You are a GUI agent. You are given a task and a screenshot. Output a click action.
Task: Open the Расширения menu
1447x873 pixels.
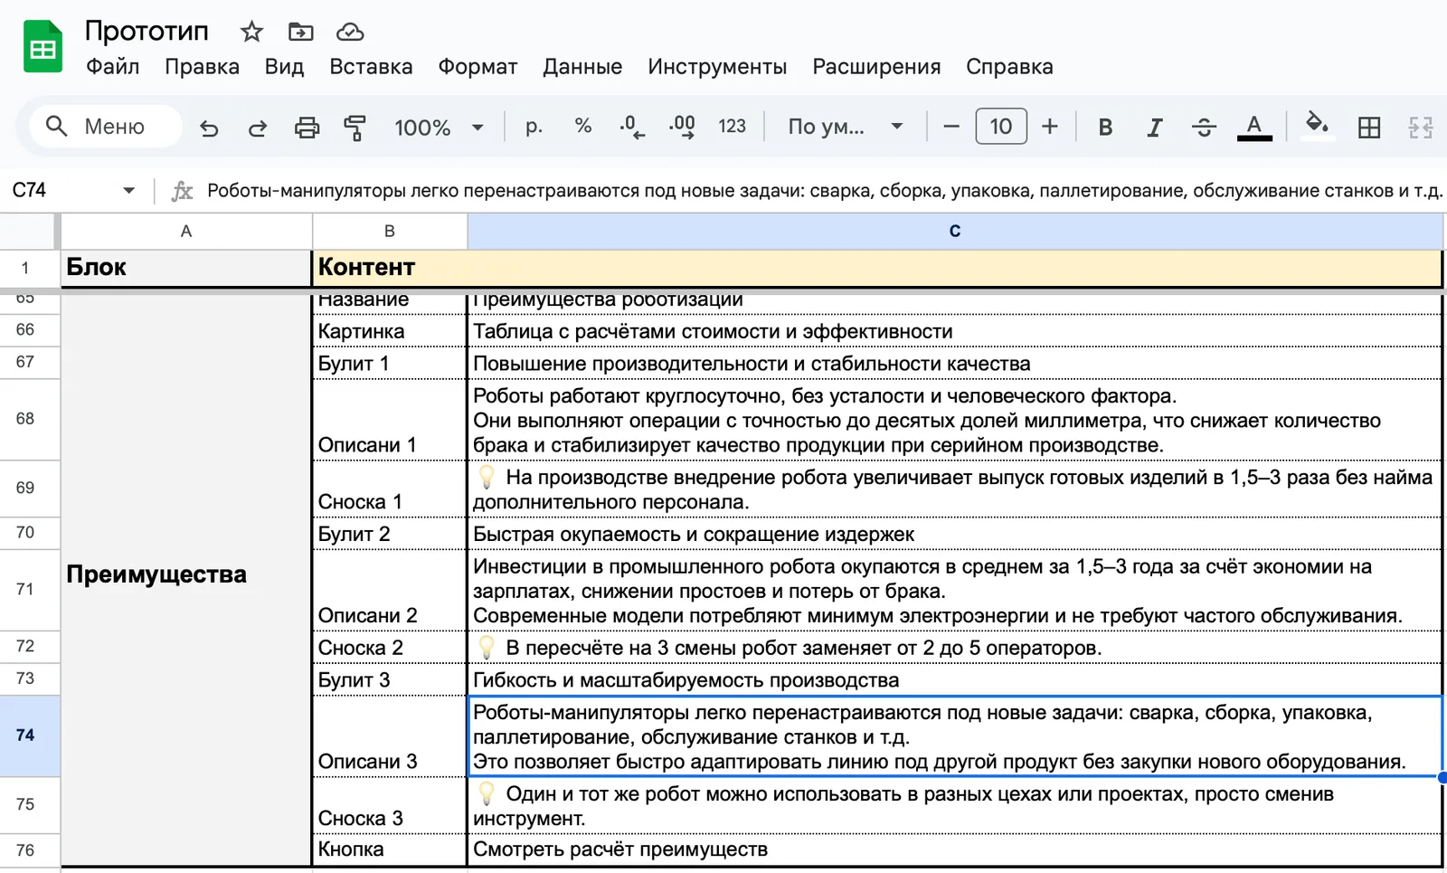tap(876, 67)
